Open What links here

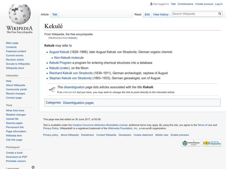point(15,110)
